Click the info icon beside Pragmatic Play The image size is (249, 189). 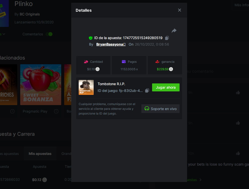(56, 111)
